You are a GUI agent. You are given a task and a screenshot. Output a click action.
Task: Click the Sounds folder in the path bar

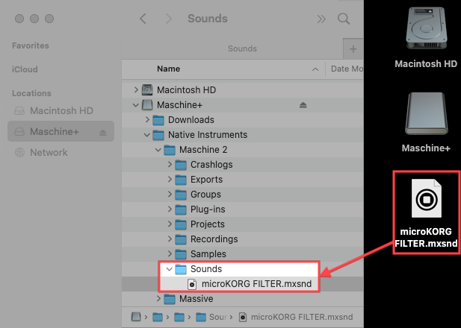pos(211,317)
